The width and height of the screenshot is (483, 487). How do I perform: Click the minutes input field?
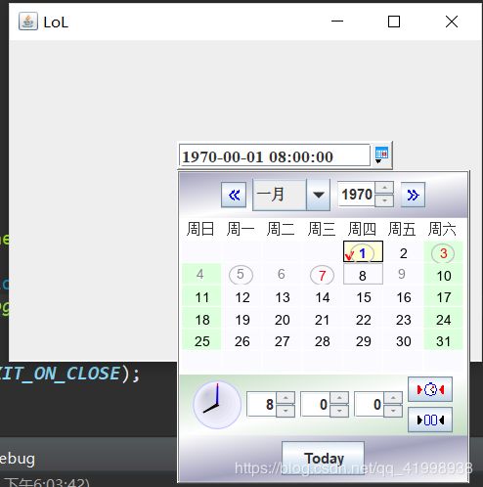coord(316,404)
